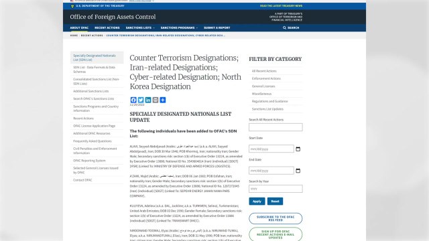
Task: Open the Recent Actions nav menu item
Action: click(x=107, y=27)
